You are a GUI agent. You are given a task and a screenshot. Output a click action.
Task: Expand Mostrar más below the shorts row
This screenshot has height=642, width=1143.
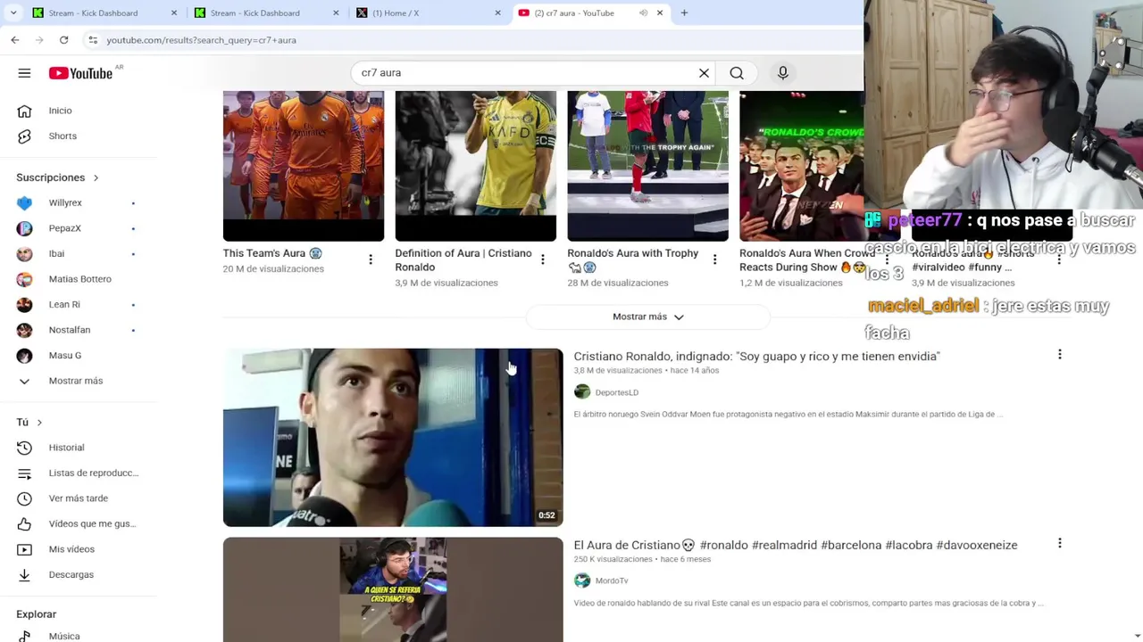(648, 317)
